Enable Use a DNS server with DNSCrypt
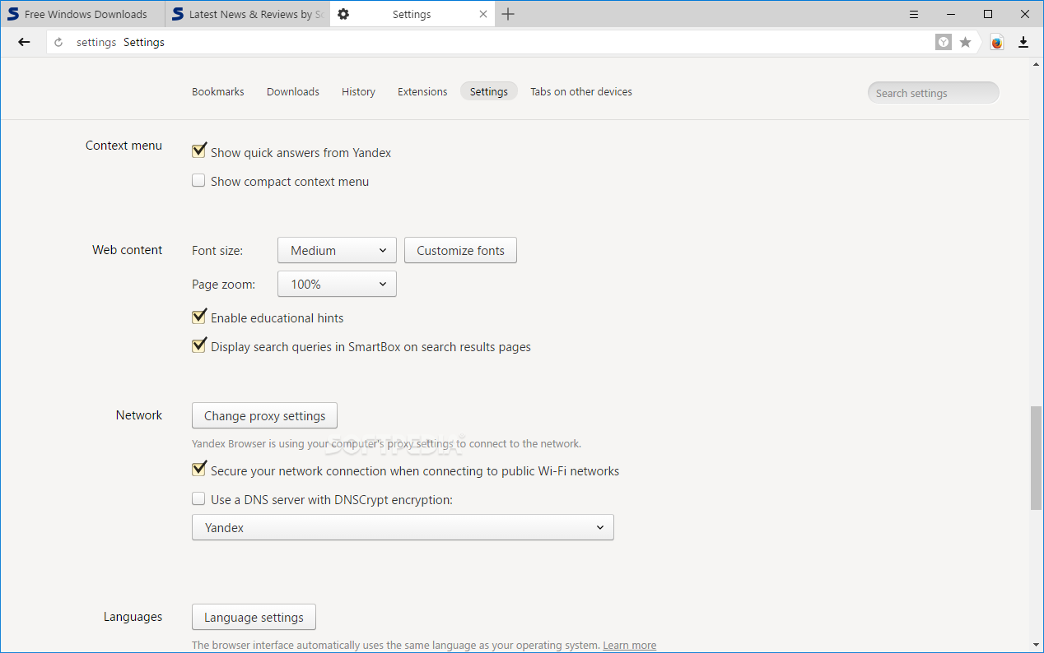Viewport: 1044px width, 653px height. tap(198, 498)
